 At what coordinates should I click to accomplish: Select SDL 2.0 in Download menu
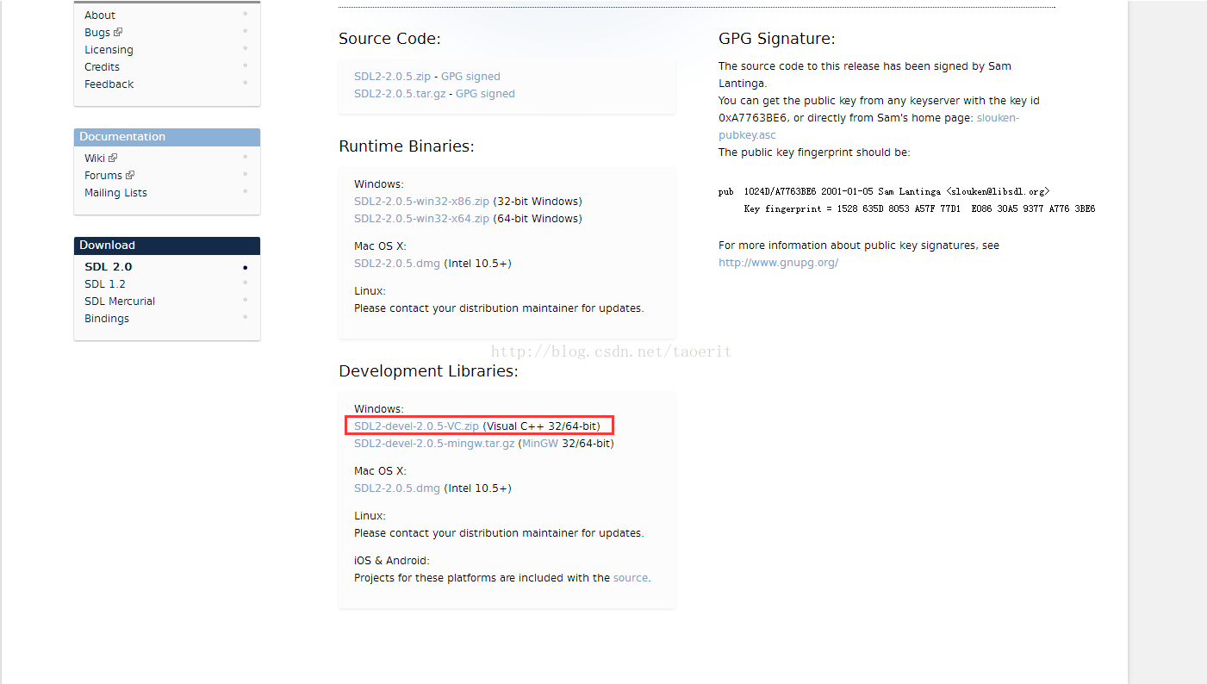click(x=109, y=266)
